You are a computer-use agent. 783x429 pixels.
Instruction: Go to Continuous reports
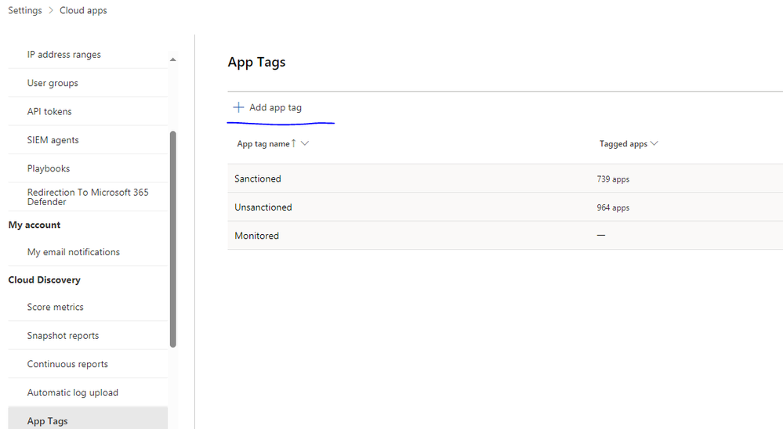pyautogui.click(x=67, y=364)
